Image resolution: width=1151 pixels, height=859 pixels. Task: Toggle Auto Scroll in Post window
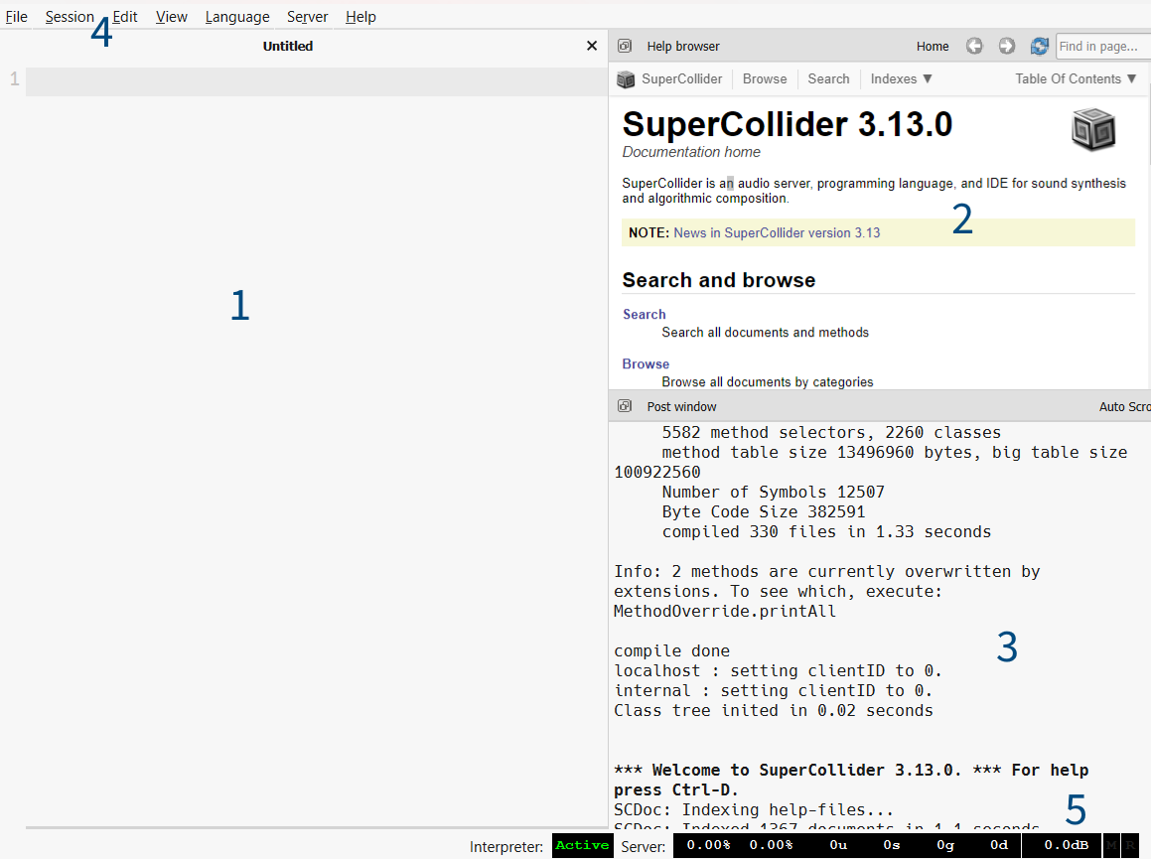pos(1124,407)
